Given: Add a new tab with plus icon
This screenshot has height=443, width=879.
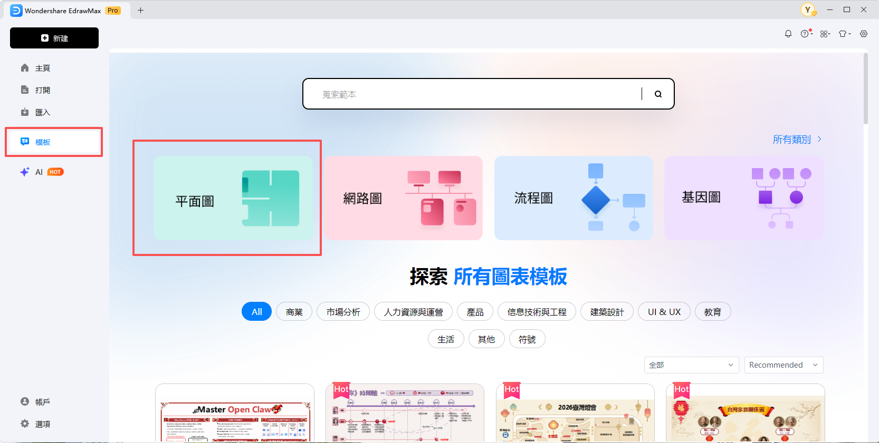Looking at the screenshot, I should [140, 10].
